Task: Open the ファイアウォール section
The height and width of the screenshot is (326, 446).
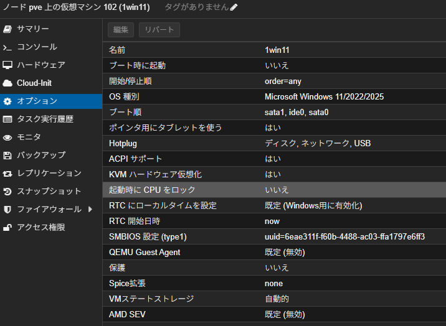Action: coord(51,210)
